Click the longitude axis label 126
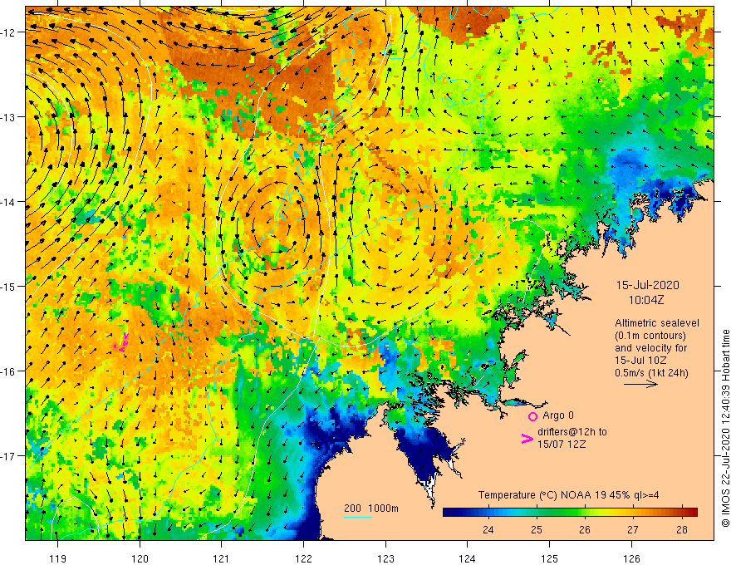This screenshot has width=731, height=565. coord(631,558)
